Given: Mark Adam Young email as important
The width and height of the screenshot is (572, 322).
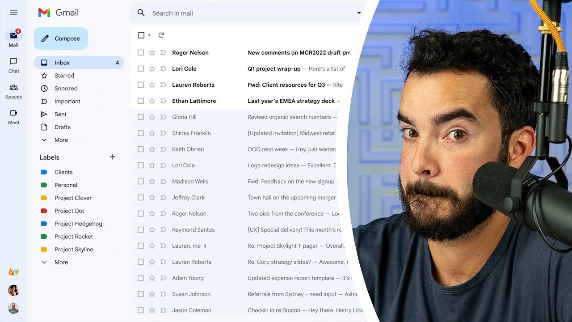Looking at the screenshot, I should click(163, 278).
